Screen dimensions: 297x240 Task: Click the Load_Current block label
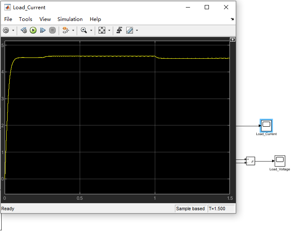tap(266, 134)
